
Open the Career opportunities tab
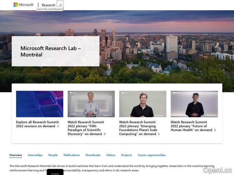pos(152,155)
